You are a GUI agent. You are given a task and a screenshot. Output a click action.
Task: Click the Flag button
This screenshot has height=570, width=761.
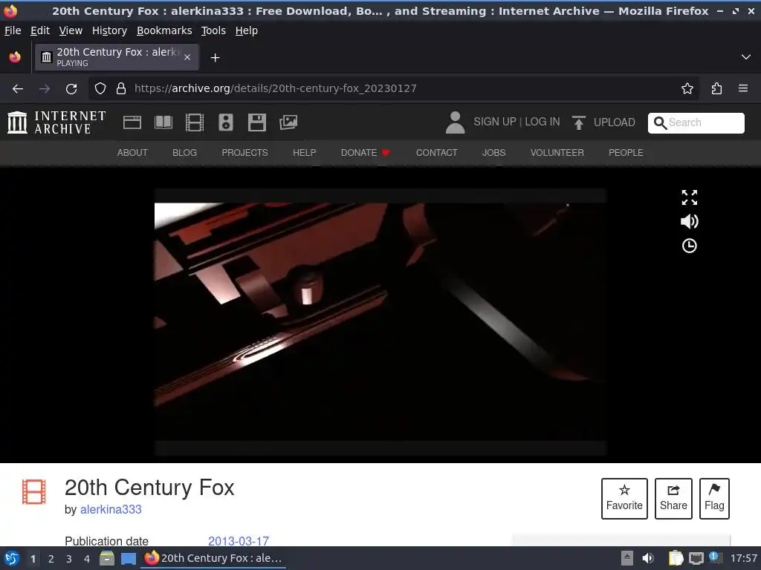714,498
